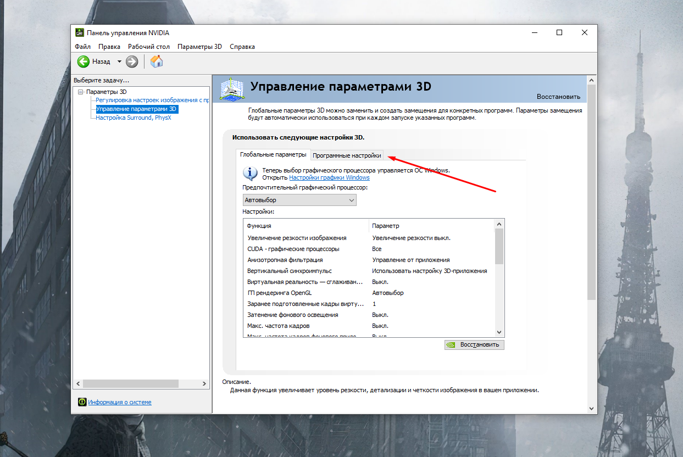This screenshot has width=683, height=457.
Task: Open the Справка menu
Action: [242, 47]
